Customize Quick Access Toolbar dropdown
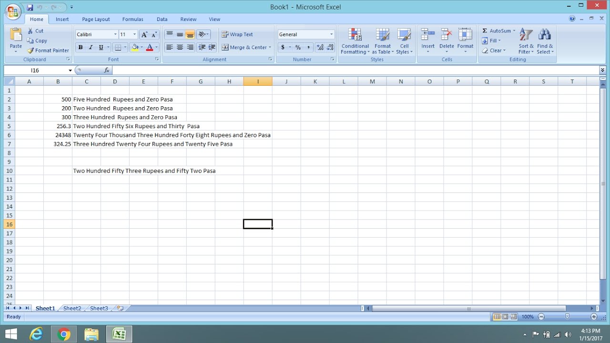 point(71,7)
